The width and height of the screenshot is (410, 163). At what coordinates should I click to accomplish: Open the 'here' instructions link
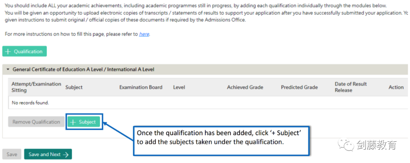coord(144,34)
